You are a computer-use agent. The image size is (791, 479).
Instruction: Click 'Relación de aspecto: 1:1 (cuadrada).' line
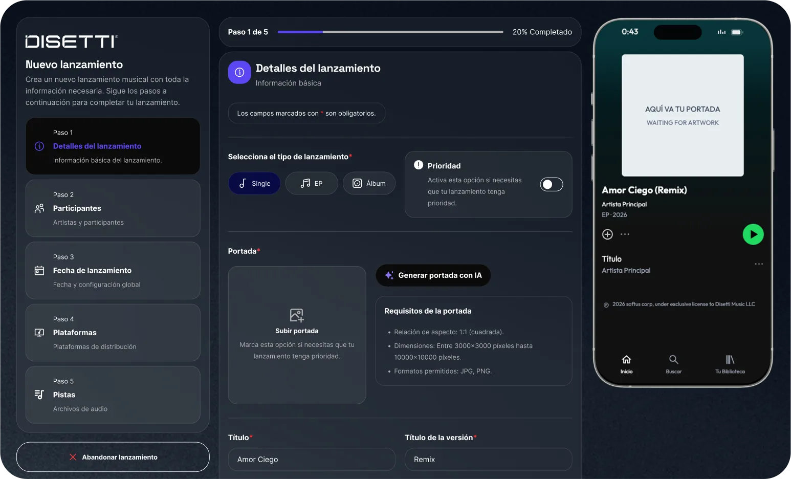[x=449, y=332]
